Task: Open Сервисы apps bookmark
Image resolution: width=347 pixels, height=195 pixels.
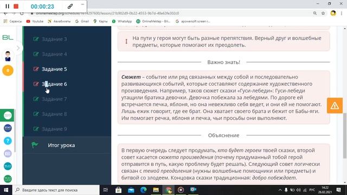Action: coord(13,22)
